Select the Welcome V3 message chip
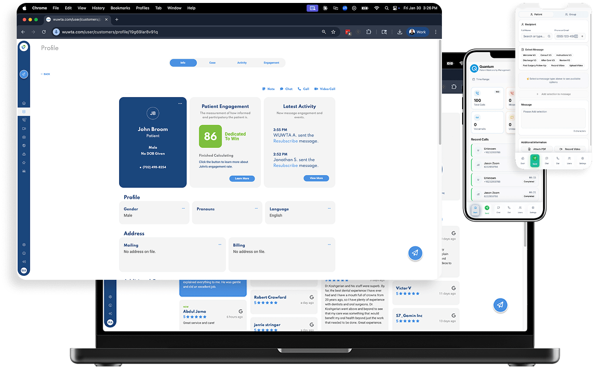The width and height of the screenshot is (594, 376). 529,55
